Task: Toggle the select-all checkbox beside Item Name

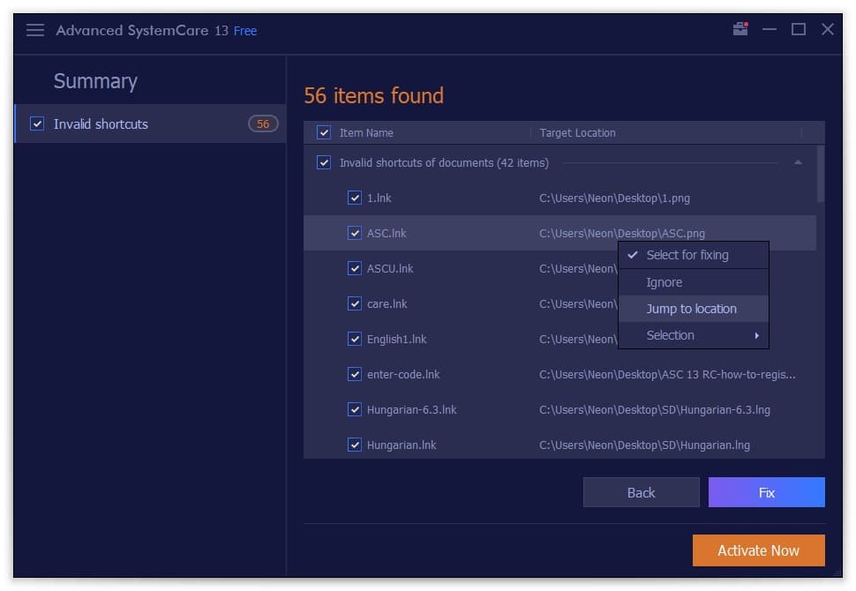Action: click(x=324, y=132)
